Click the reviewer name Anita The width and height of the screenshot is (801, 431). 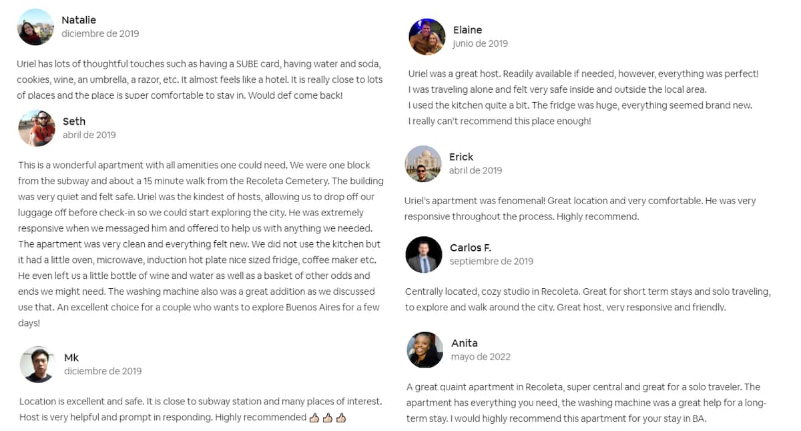(465, 343)
